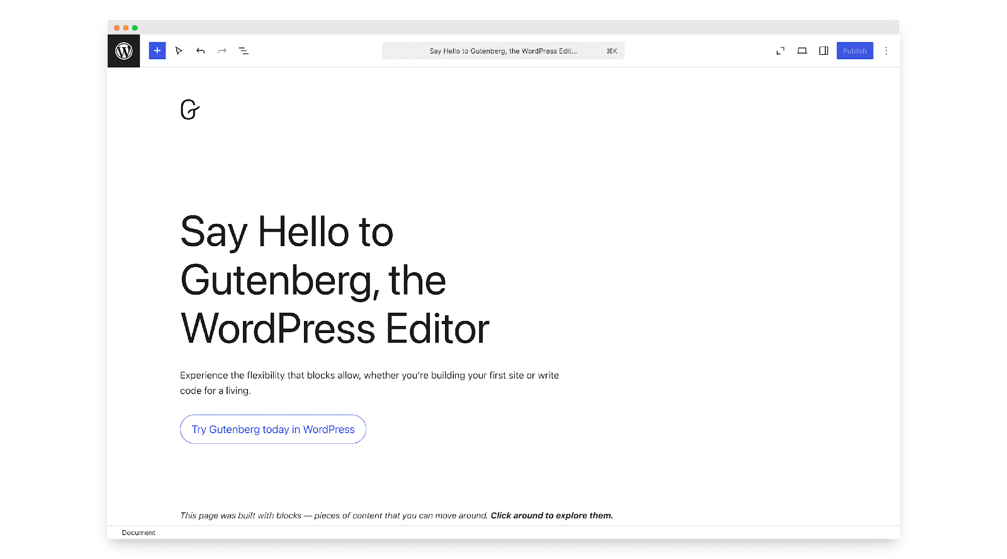Redo the last undone change
This screenshot has width=1007, height=559.
(x=222, y=51)
